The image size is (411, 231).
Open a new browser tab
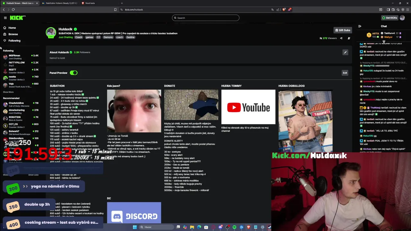pos(122,3)
